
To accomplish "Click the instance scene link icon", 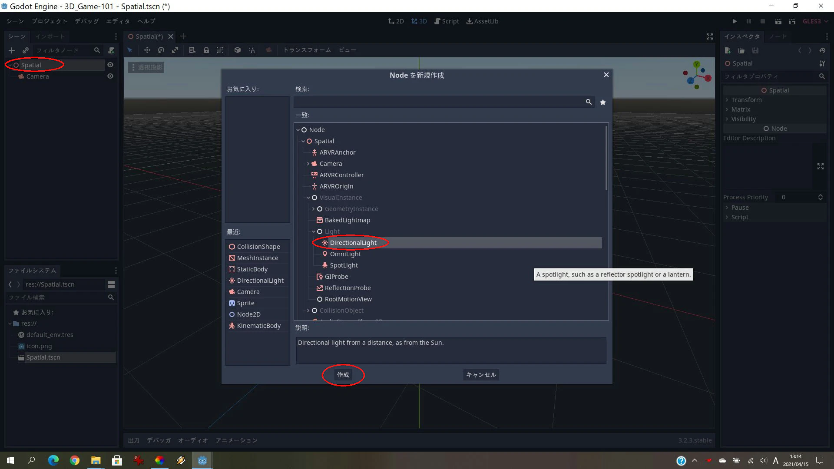I will (26, 50).
